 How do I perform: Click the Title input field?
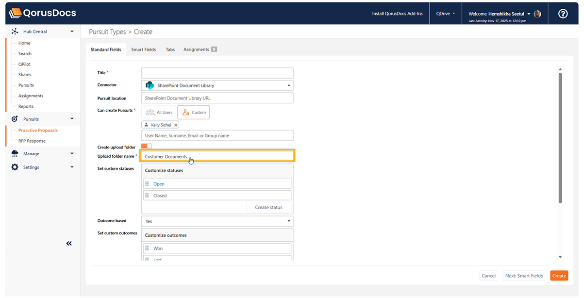coord(217,73)
